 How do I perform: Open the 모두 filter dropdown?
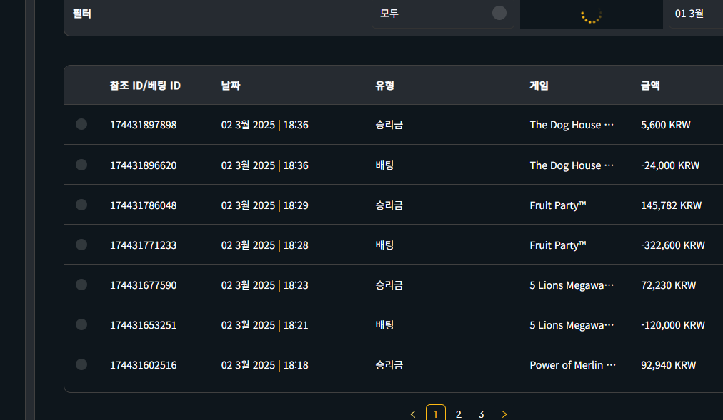pos(442,13)
